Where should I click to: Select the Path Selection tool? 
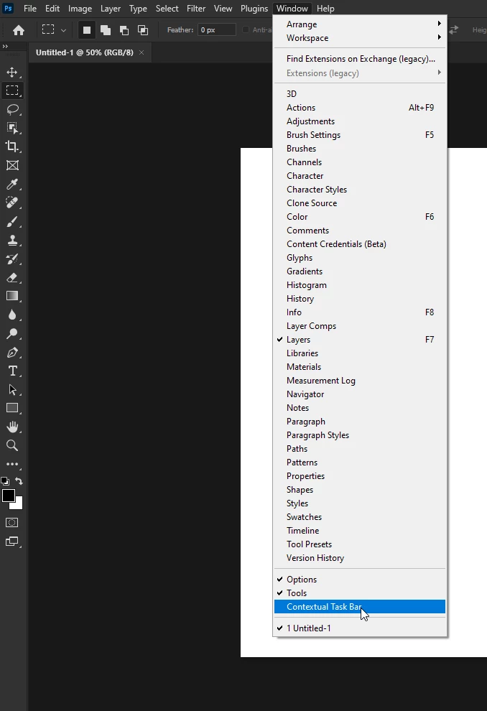click(12, 389)
